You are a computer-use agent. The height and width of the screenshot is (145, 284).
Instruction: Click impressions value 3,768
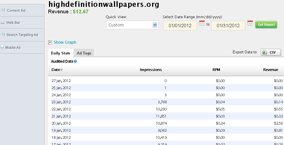162,102
